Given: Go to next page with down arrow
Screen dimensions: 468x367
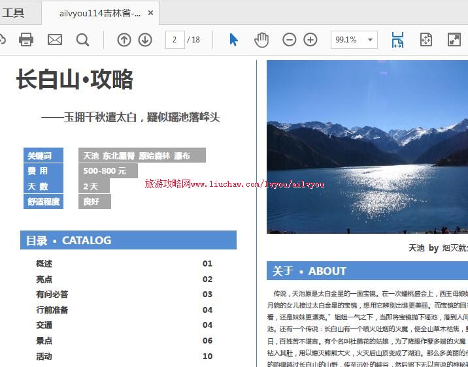Looking at the screenshot, I should [x=145, y=40].
